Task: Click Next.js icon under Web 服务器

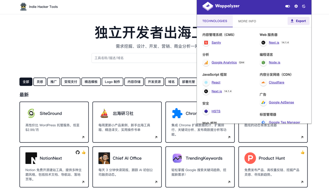Action: [263, 42]
